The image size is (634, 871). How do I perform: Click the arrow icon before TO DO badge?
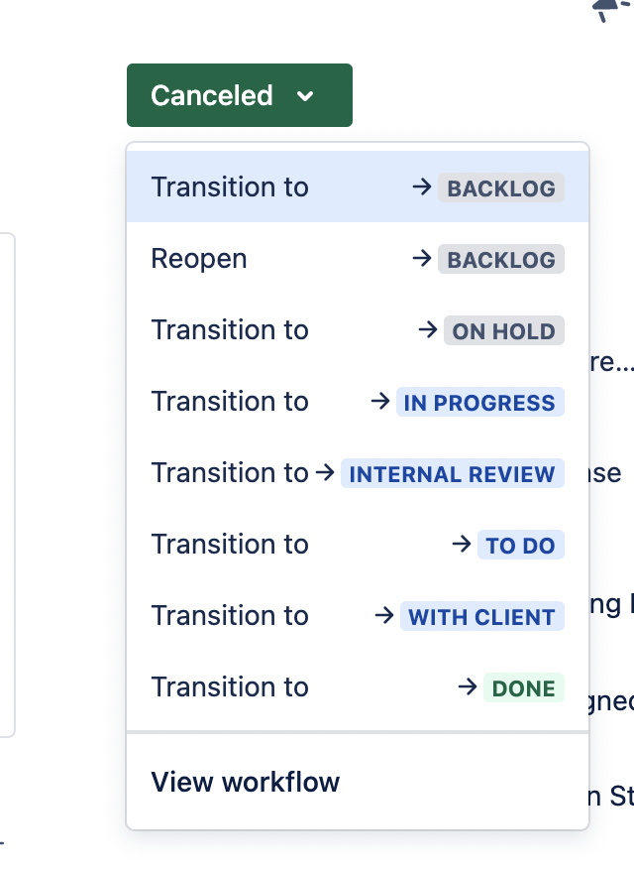click(462, 544)
